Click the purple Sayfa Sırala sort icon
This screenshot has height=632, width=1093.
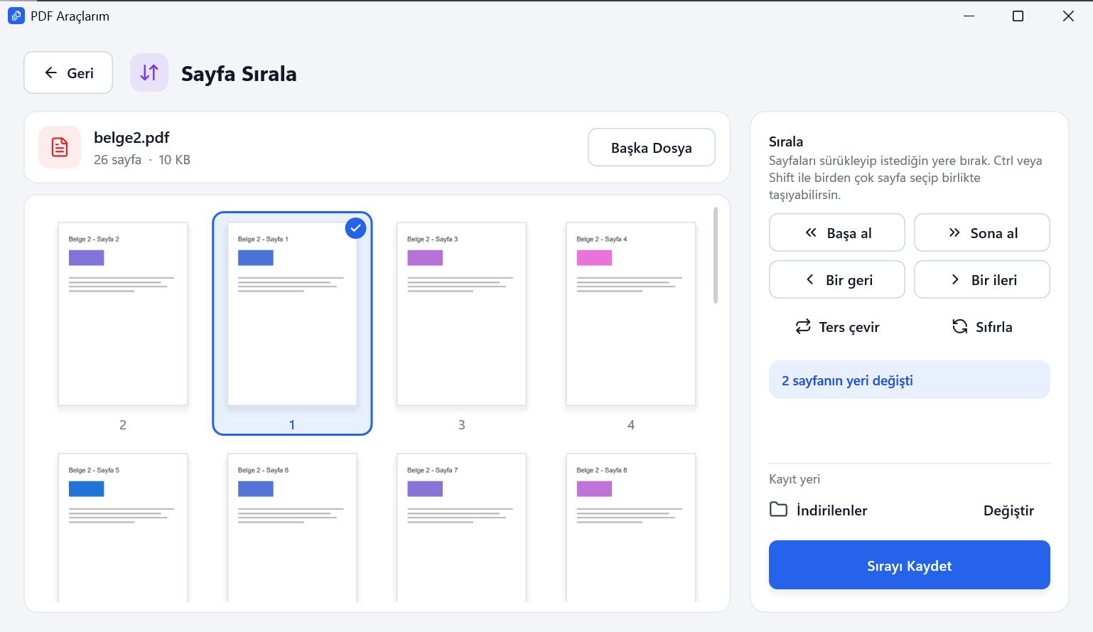(149, 73)
